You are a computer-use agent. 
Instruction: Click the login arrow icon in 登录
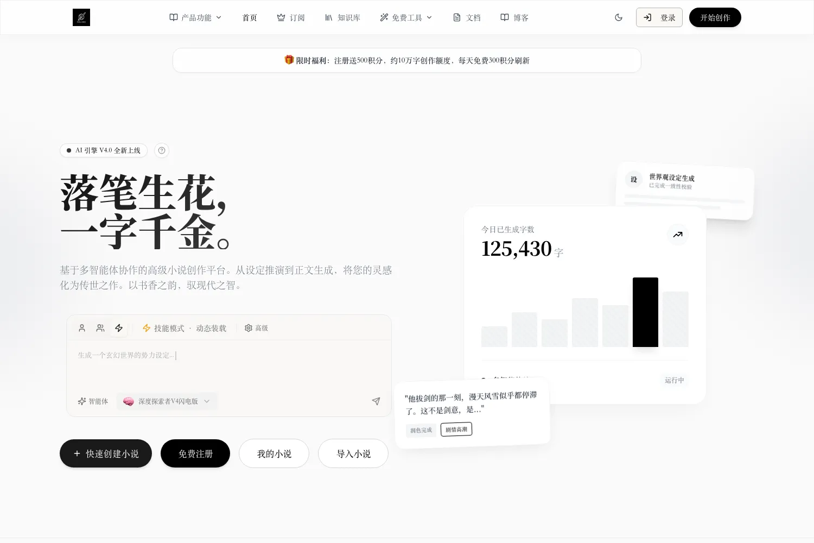click(x=647, y=17)
